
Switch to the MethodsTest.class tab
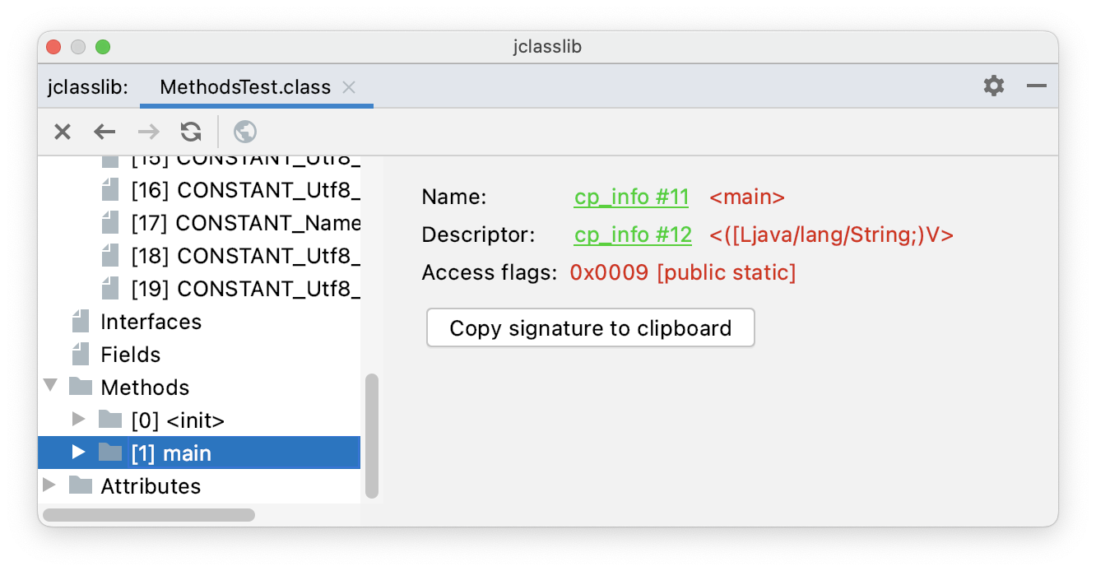pyautogui.click(x=245, y=87)
